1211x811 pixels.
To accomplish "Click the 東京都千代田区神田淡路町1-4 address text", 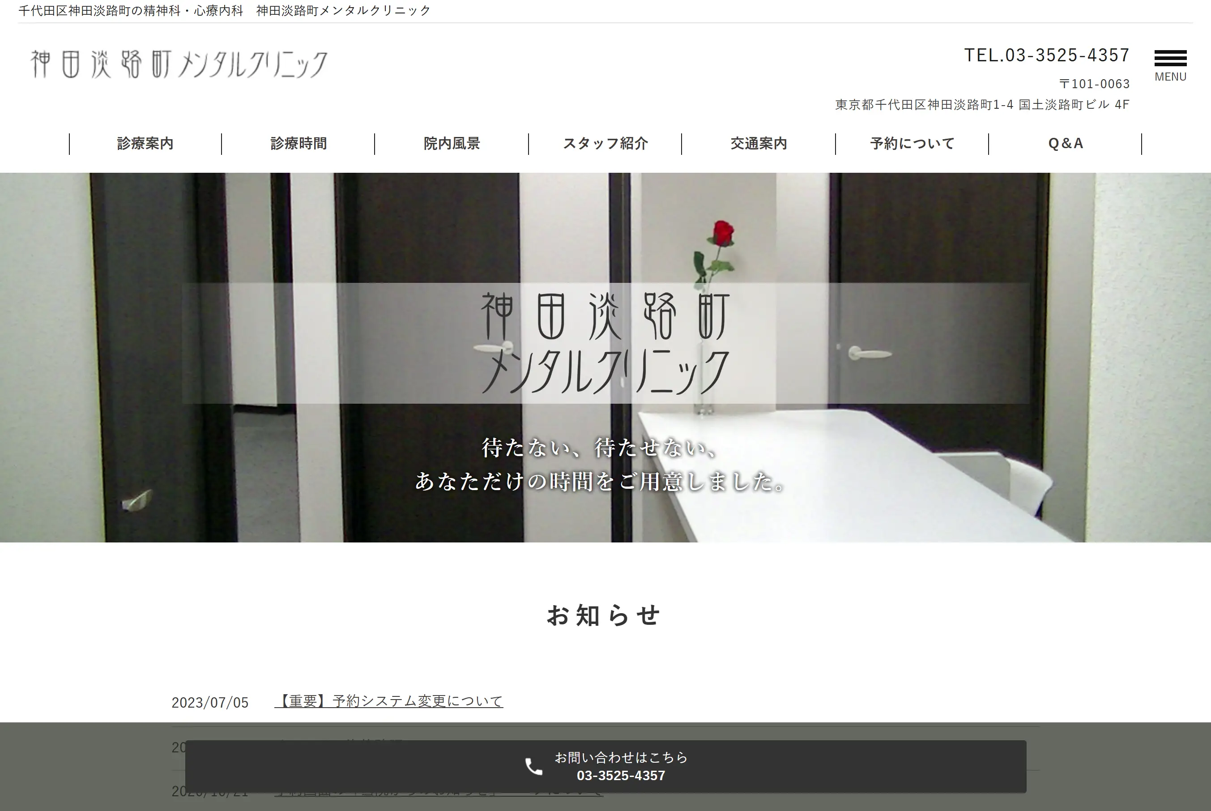I will (x=981, y=104).
